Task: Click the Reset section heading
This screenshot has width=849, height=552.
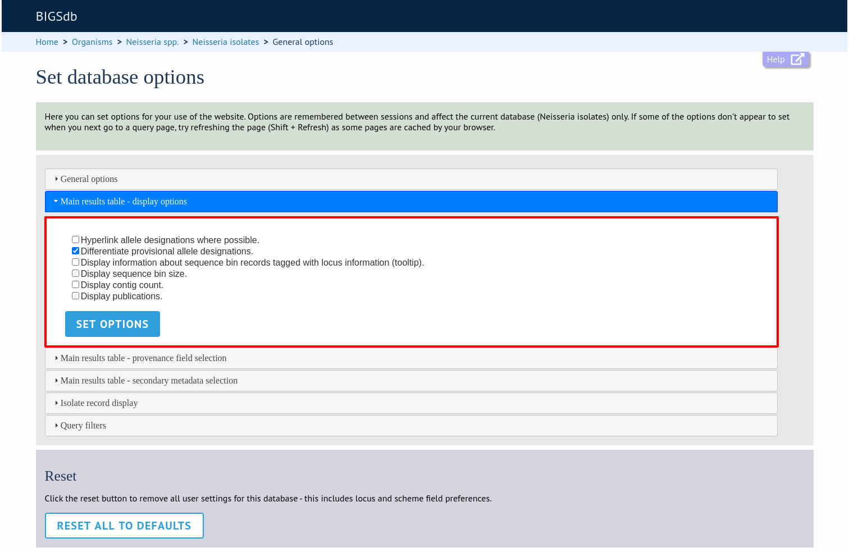Action: tap(61, 476)
